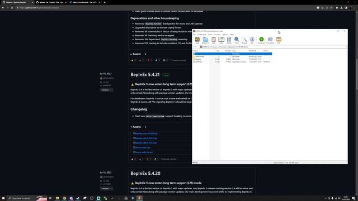
Task: Click the author name under Jul 19, 2022
Action: pos(108,78)
